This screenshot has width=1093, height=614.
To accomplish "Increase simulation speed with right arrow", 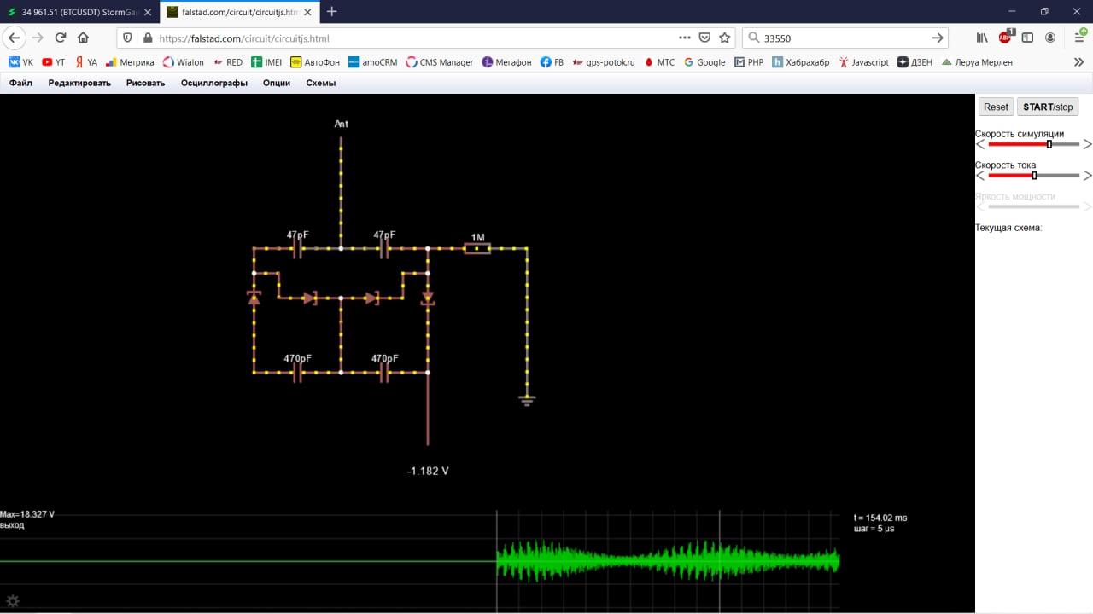I will [x=1087, y=144].
